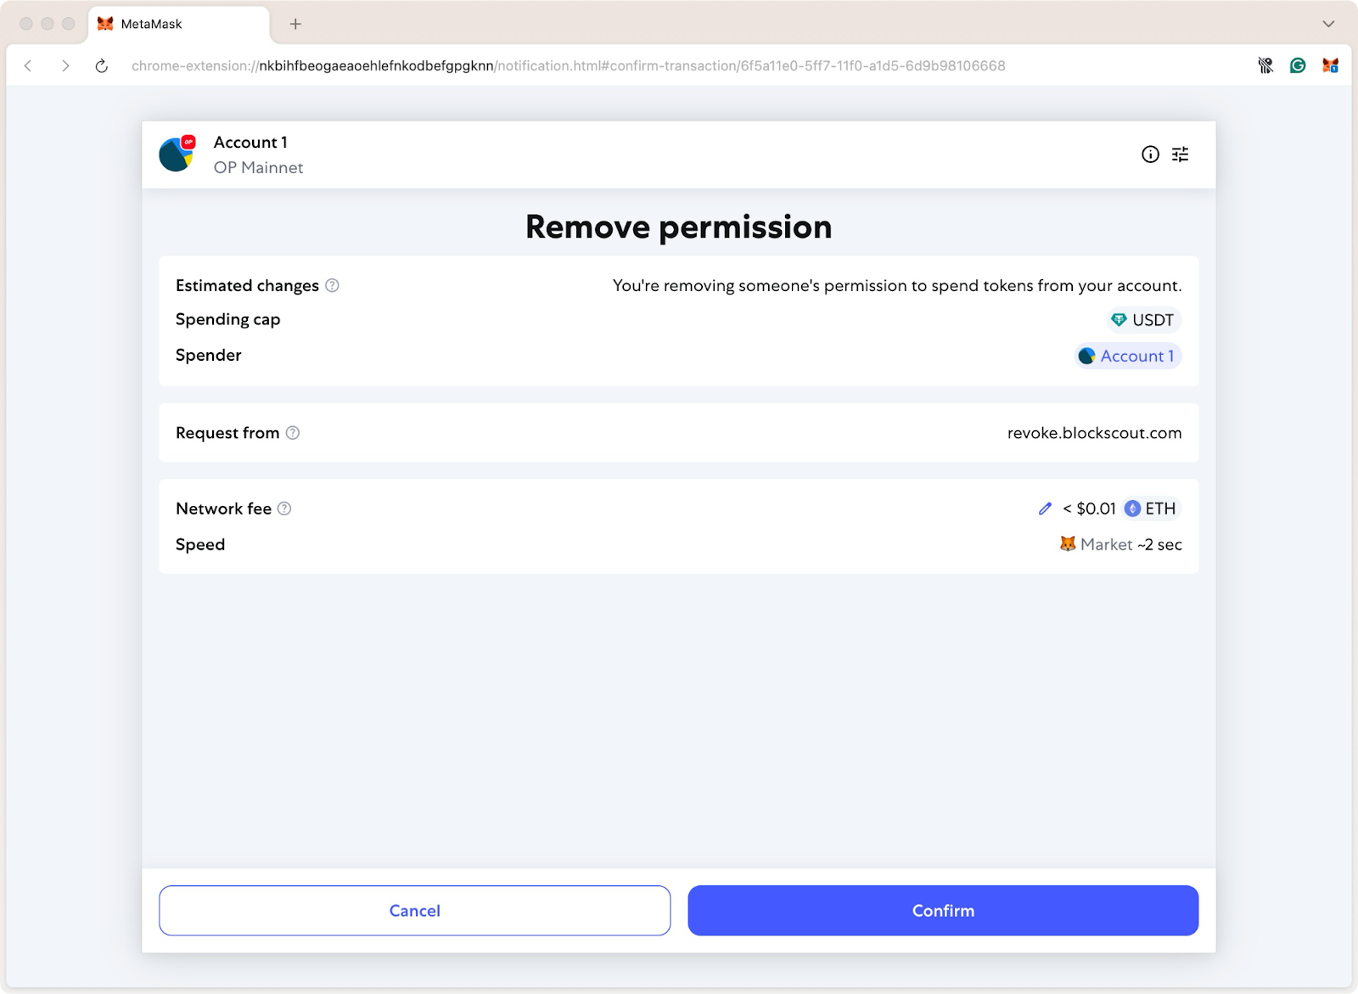Switch to the MetaMask tab
This screenshot has height=994, width=1358.
pyautogui.click(x=178, y=24)
